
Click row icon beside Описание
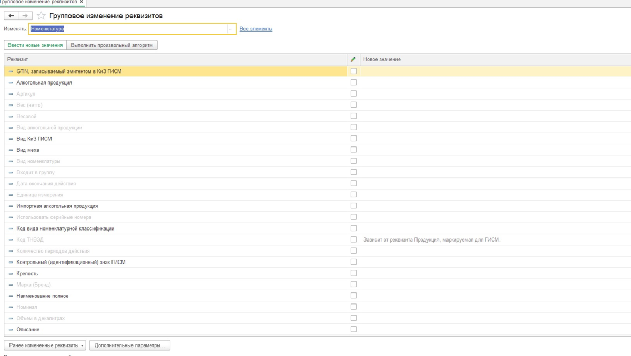coord(11,330)
